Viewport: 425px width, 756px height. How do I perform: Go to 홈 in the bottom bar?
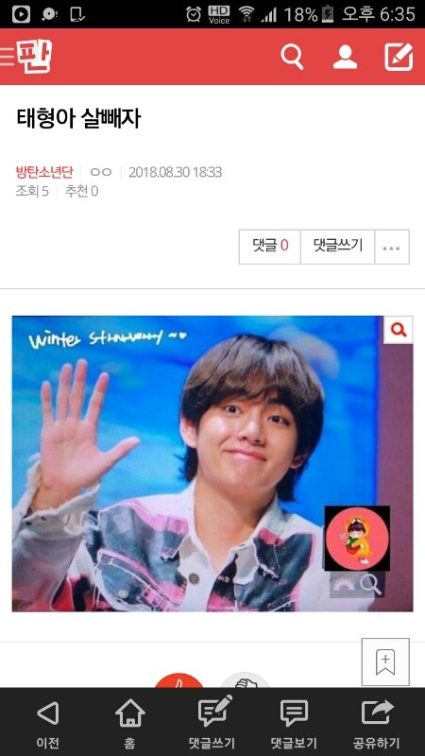[x=129, y=722]
